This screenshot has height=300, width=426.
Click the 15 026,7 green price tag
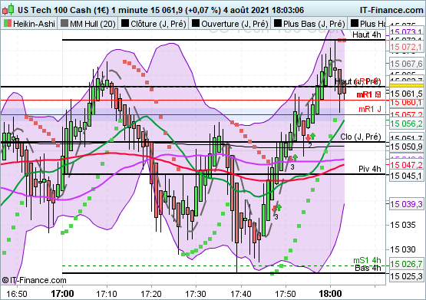(407, 264)
